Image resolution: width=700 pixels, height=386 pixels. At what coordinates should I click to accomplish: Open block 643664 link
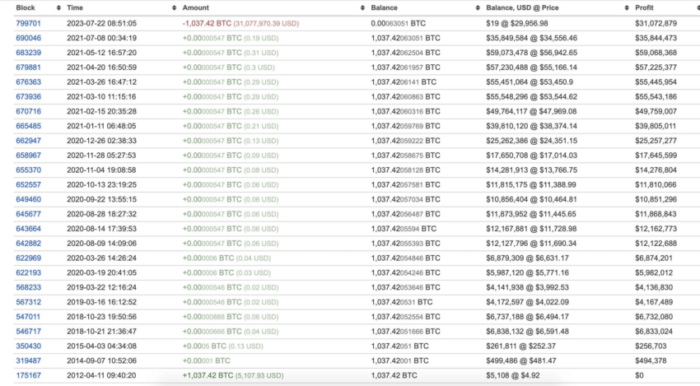[28, 229]
